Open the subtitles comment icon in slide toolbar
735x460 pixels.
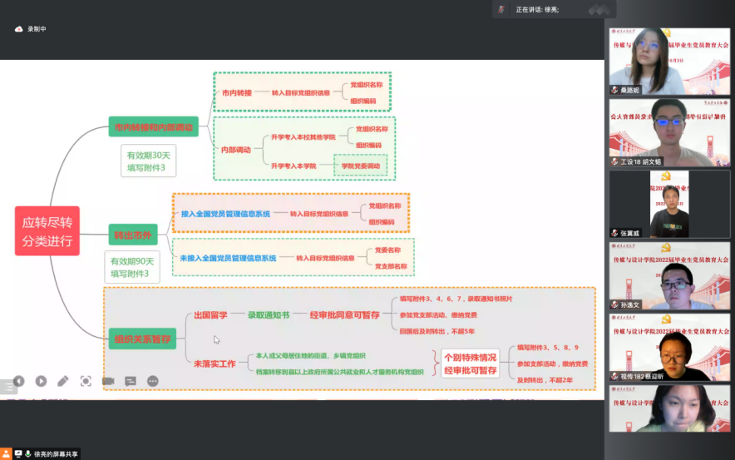tap(131, 381)
